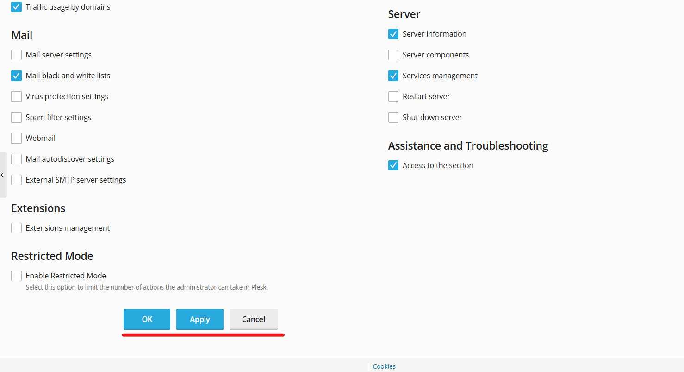Check the Restart server option
Screen dimensions: 684x372
393,96
